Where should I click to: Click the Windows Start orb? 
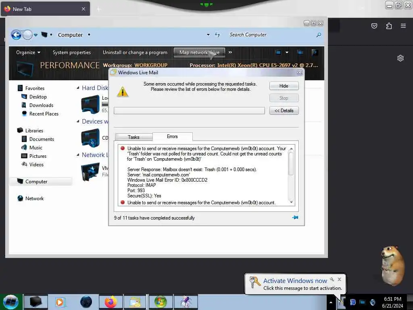pyautogui.click(x=10, y=302)
